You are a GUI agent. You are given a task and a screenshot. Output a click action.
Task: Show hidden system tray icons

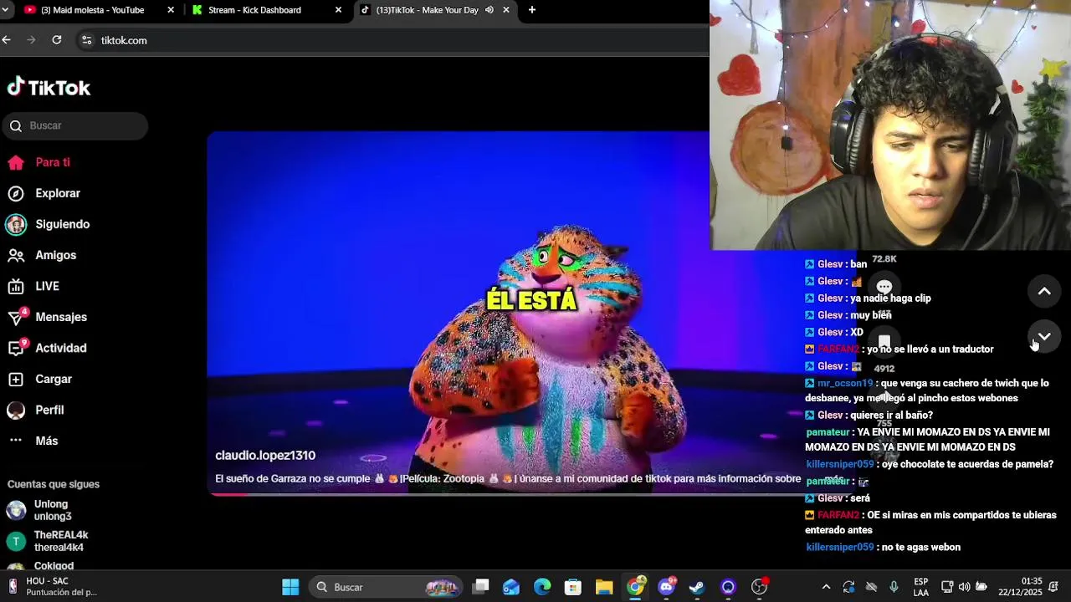(826, 587)
